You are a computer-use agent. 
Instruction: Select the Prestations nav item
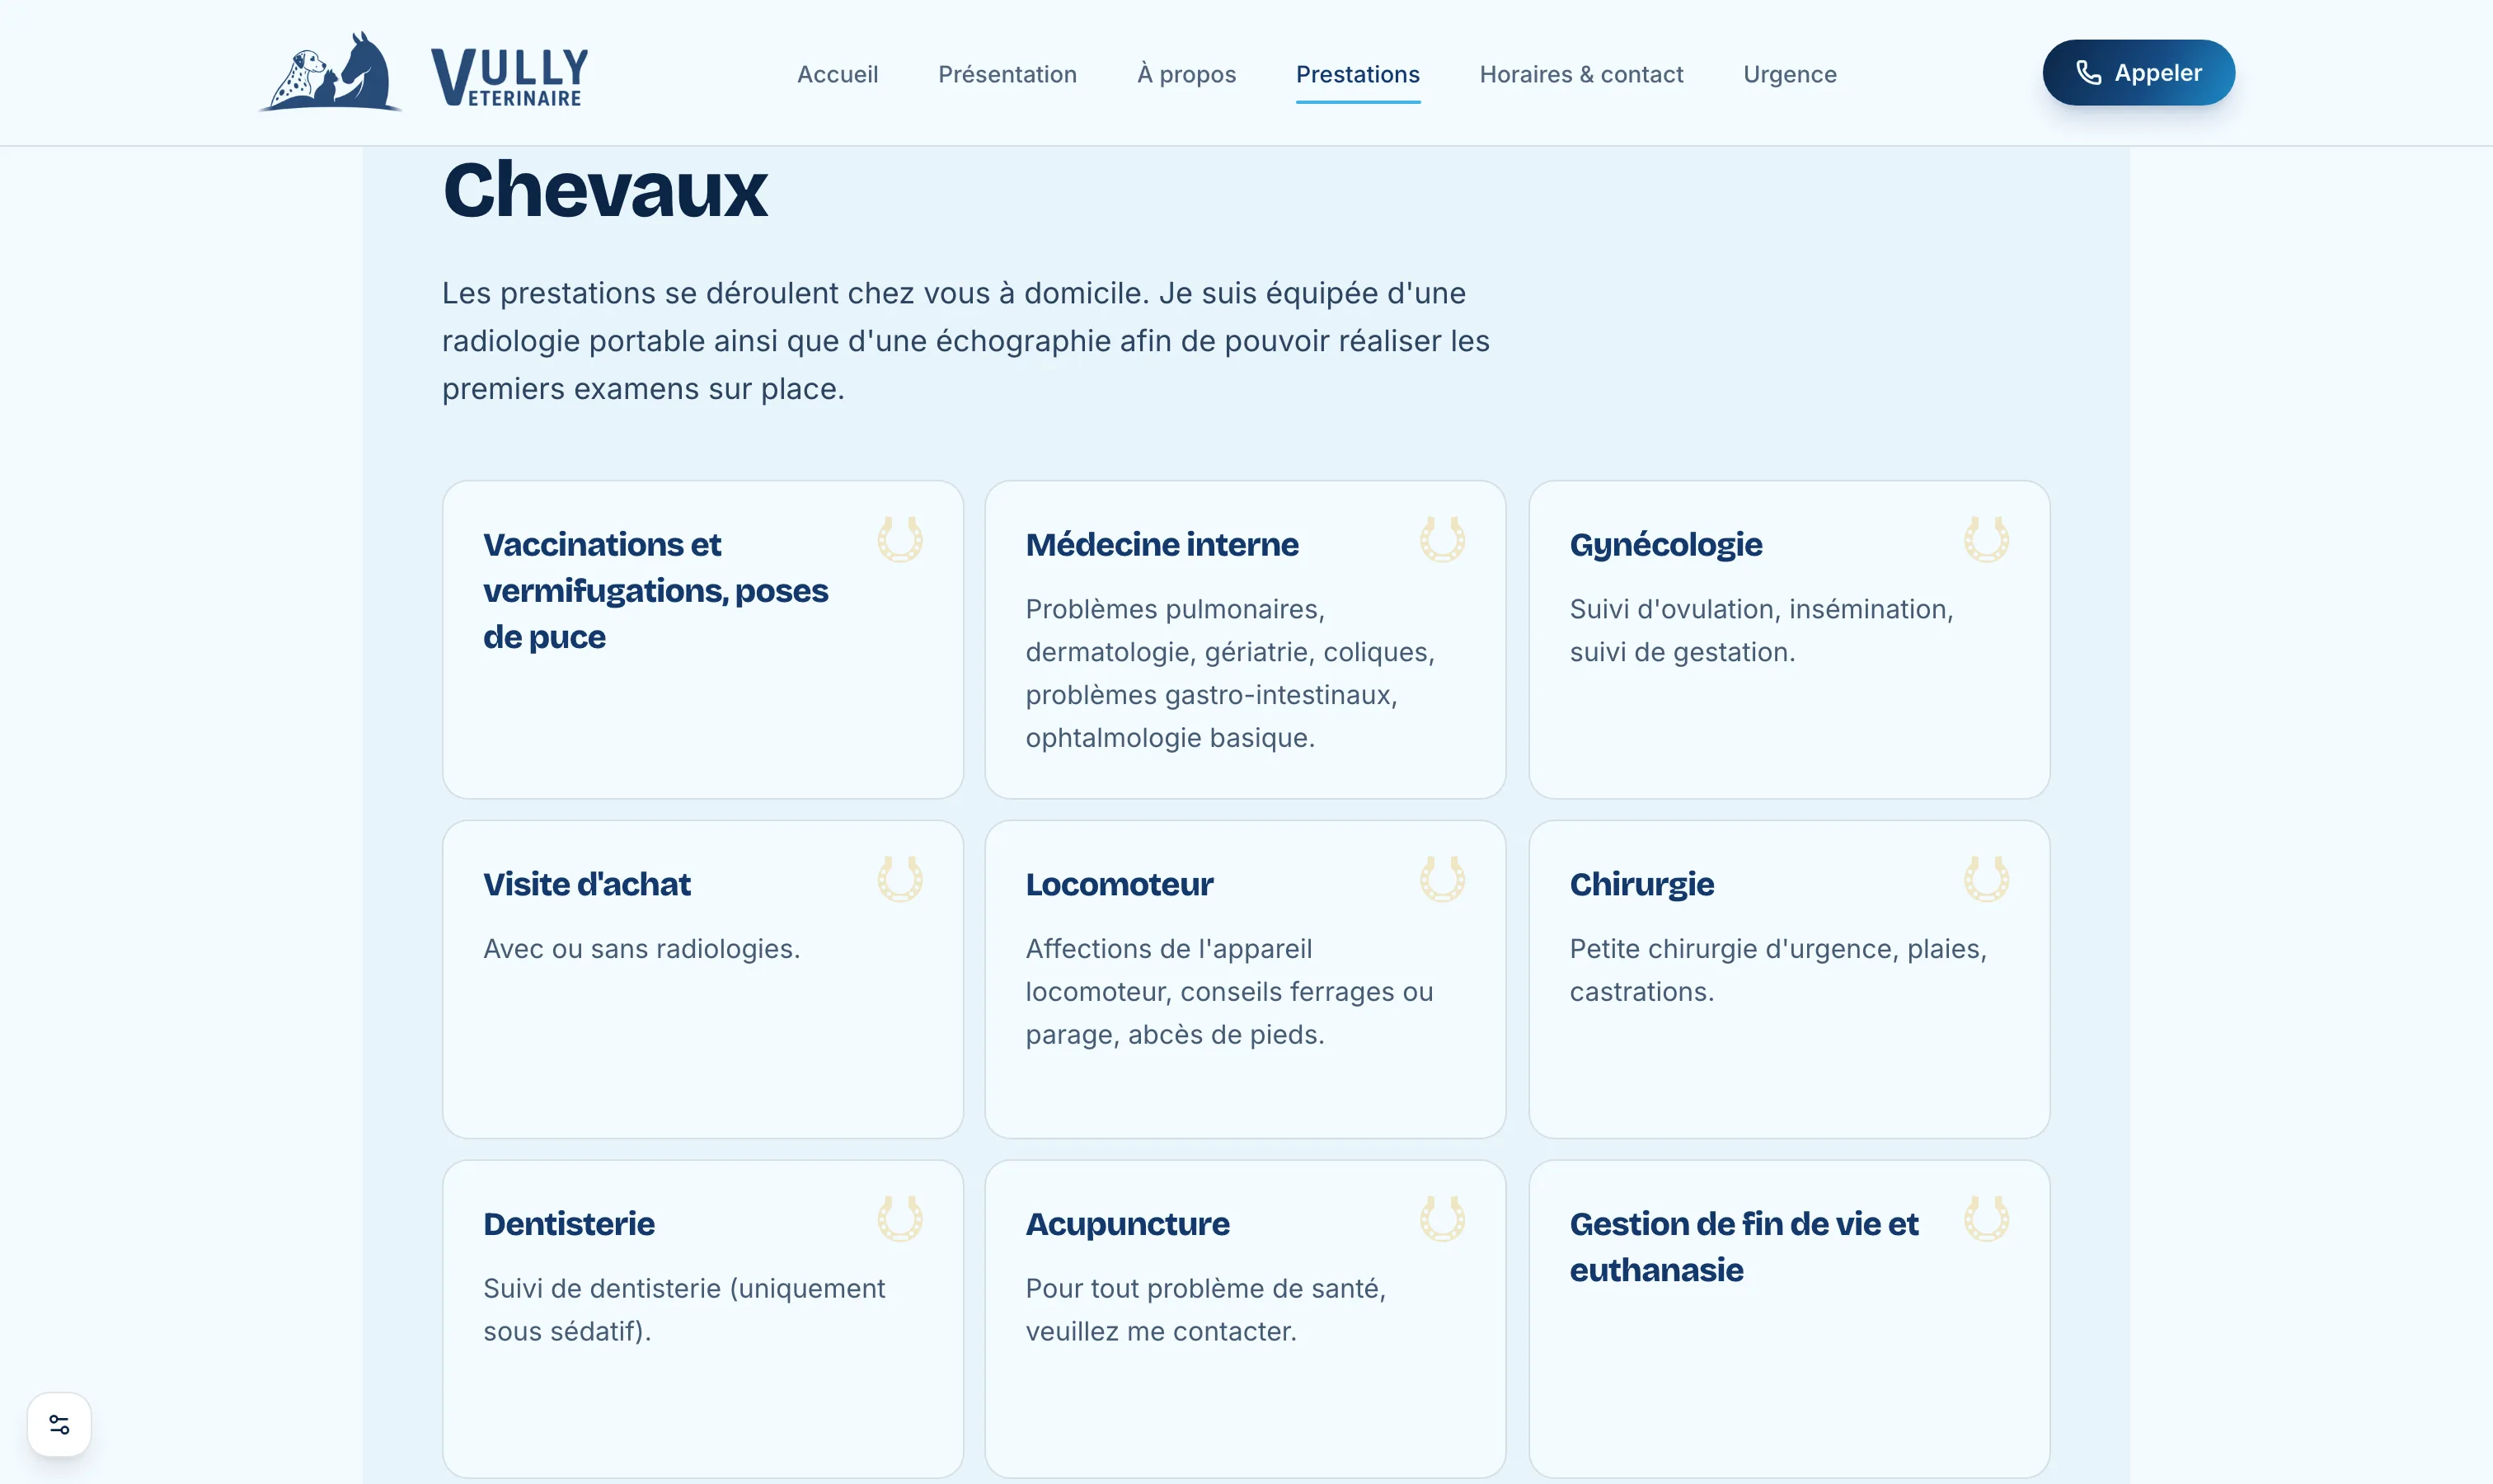(1357, 74)
